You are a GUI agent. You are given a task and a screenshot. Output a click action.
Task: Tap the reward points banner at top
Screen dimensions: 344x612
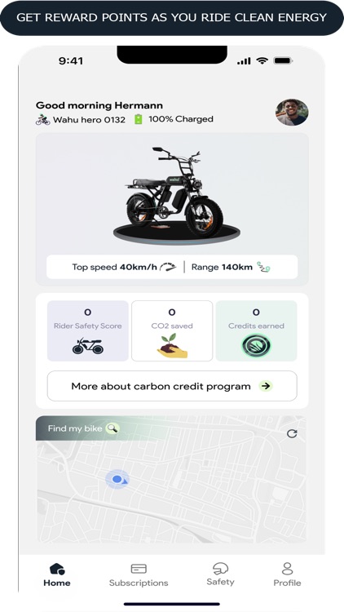pyautogui.click(x=172, y=18)
